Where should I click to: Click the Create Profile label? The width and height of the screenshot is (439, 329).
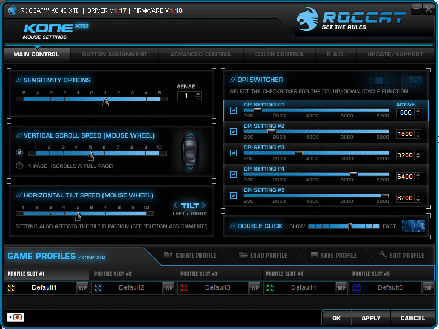pos(196,256)
